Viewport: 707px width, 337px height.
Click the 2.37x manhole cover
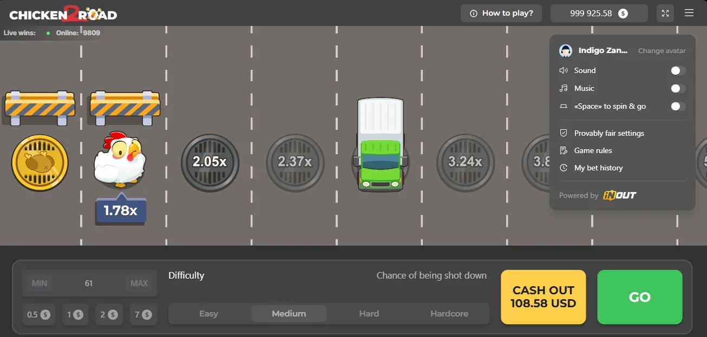tap(295, 162)
